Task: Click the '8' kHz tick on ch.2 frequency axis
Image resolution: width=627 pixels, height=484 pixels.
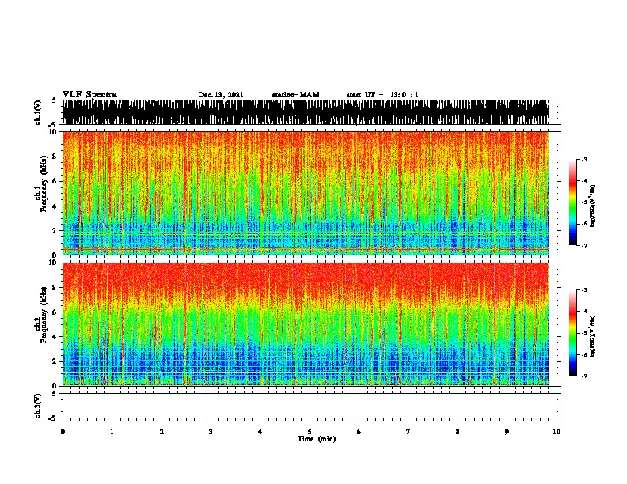Action: pyautogui.click(x=55, y=288)
